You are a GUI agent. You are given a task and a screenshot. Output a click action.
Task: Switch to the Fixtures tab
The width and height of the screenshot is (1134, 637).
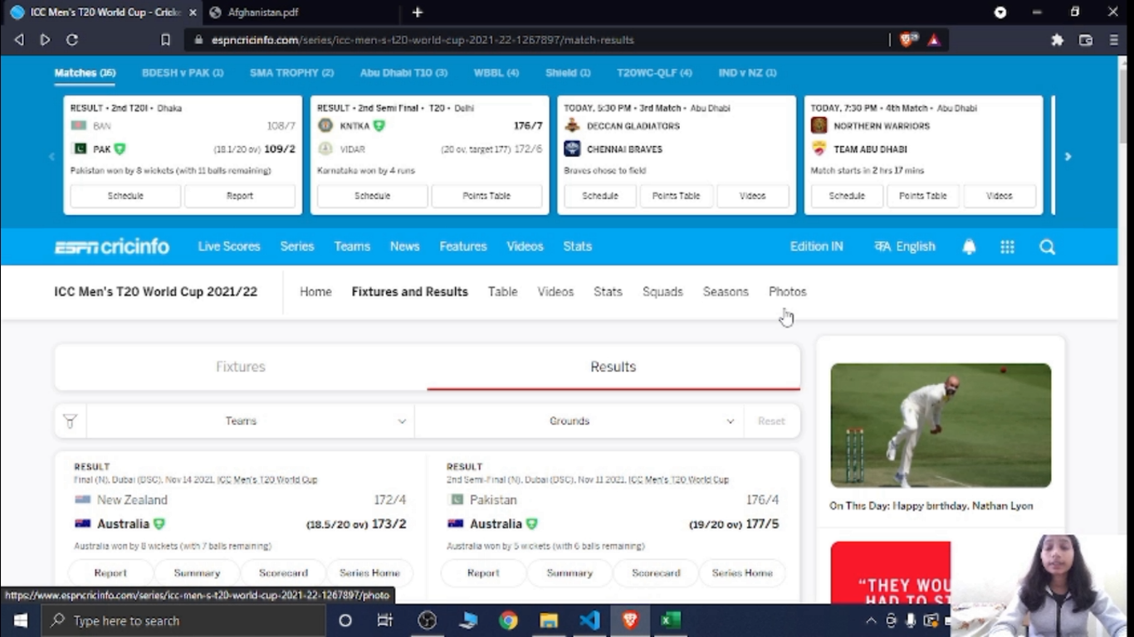[241, 367]
